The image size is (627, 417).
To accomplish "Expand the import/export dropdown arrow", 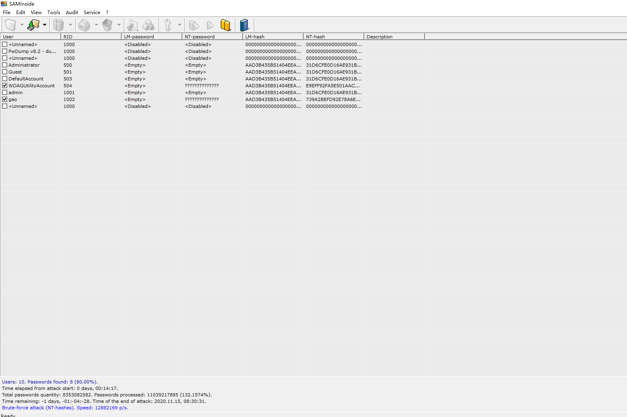I will (44, 25).
